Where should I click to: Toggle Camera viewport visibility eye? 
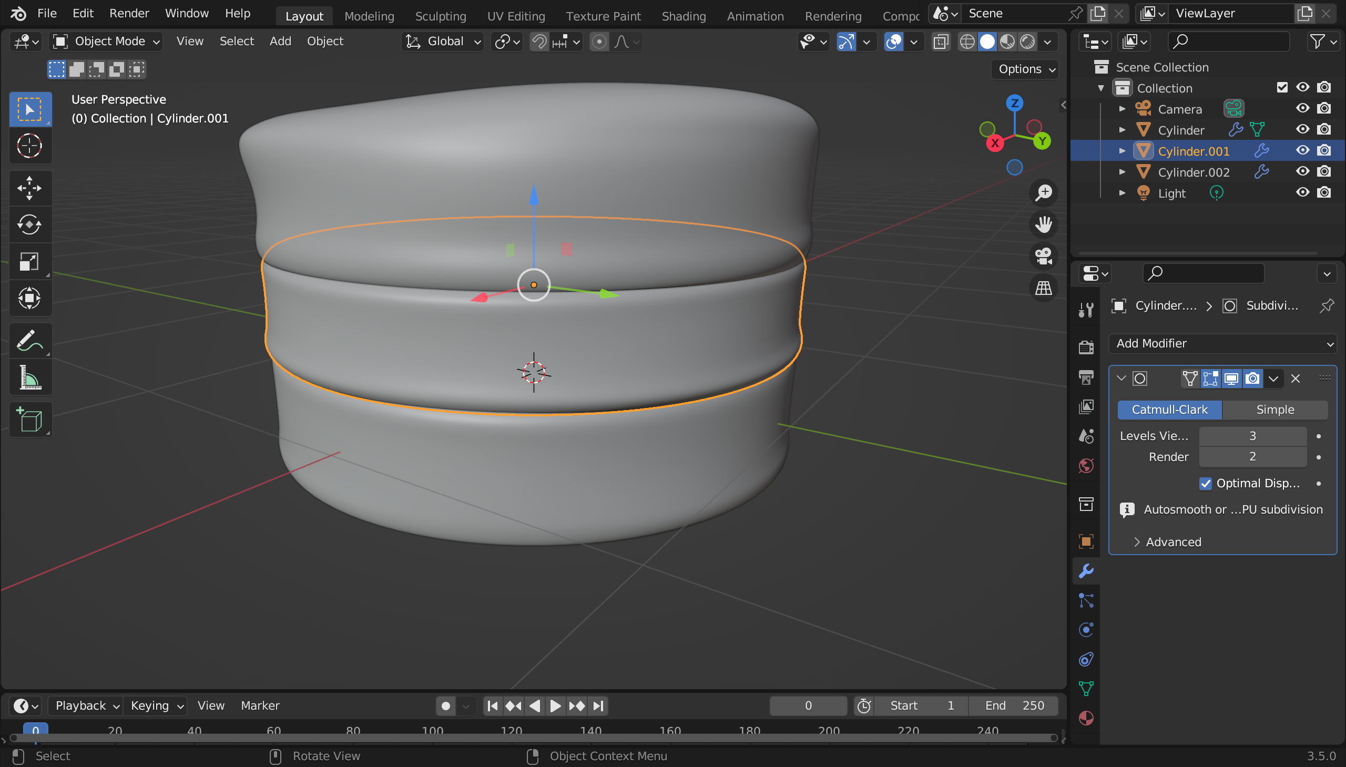tap(1303, 108)
